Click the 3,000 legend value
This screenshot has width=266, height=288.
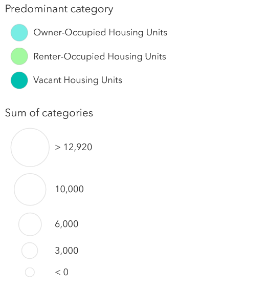pyautogui.click(x=66, y=251)
